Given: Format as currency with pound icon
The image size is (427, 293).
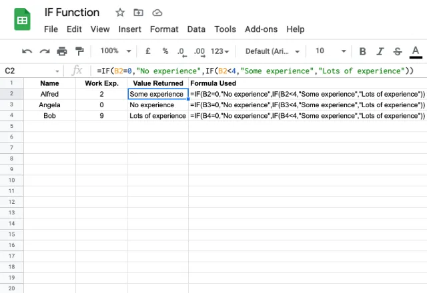Looking at the screenshot, I should pyautogui.click(x=148, y=51).
